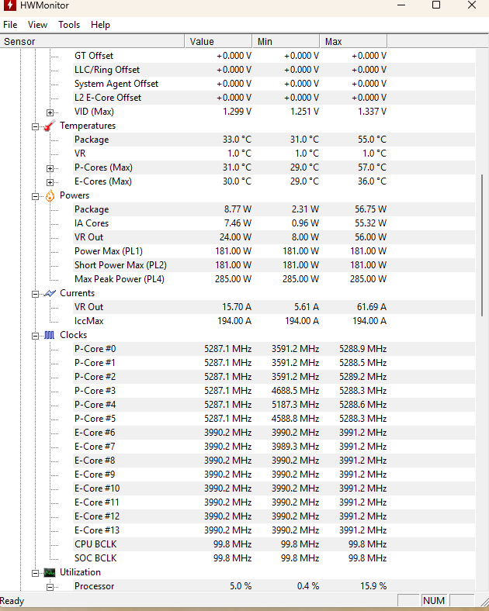
Task: Click the vertical scrollbar thumb
Action: click(x=483, y=244)
